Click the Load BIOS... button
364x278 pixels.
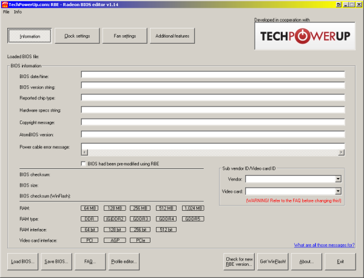[x=23, y=262]
